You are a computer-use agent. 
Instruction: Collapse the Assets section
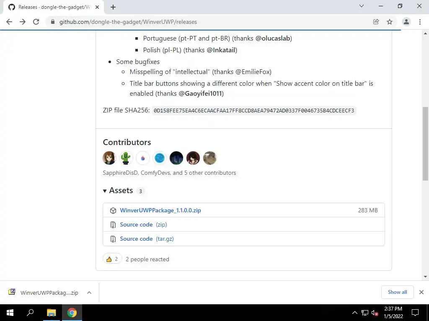click(x=118, y=191)
